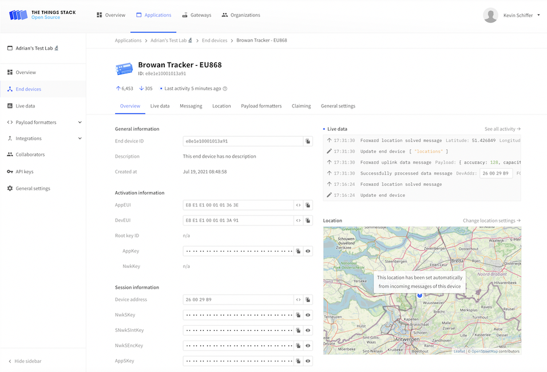Expand Payload formatters in sidebar
This screenshot has width=547, height=372.
(x=80, y=122)
